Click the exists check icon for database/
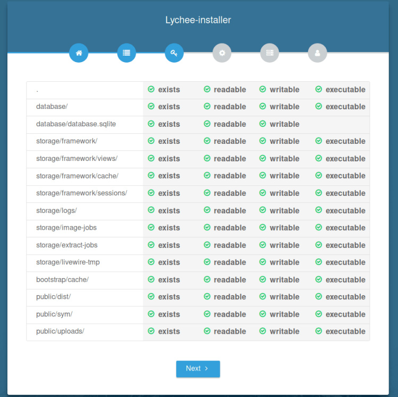The height and width of the screenshot is (397, 398). tap(151, 107)
